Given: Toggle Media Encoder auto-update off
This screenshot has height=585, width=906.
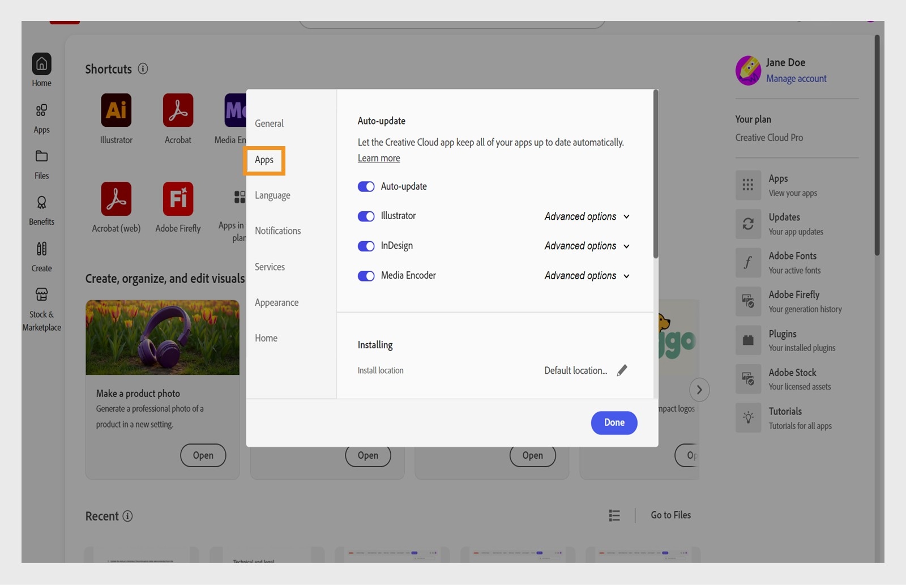Looking at the screenshot, I should [x=366, y=276].
